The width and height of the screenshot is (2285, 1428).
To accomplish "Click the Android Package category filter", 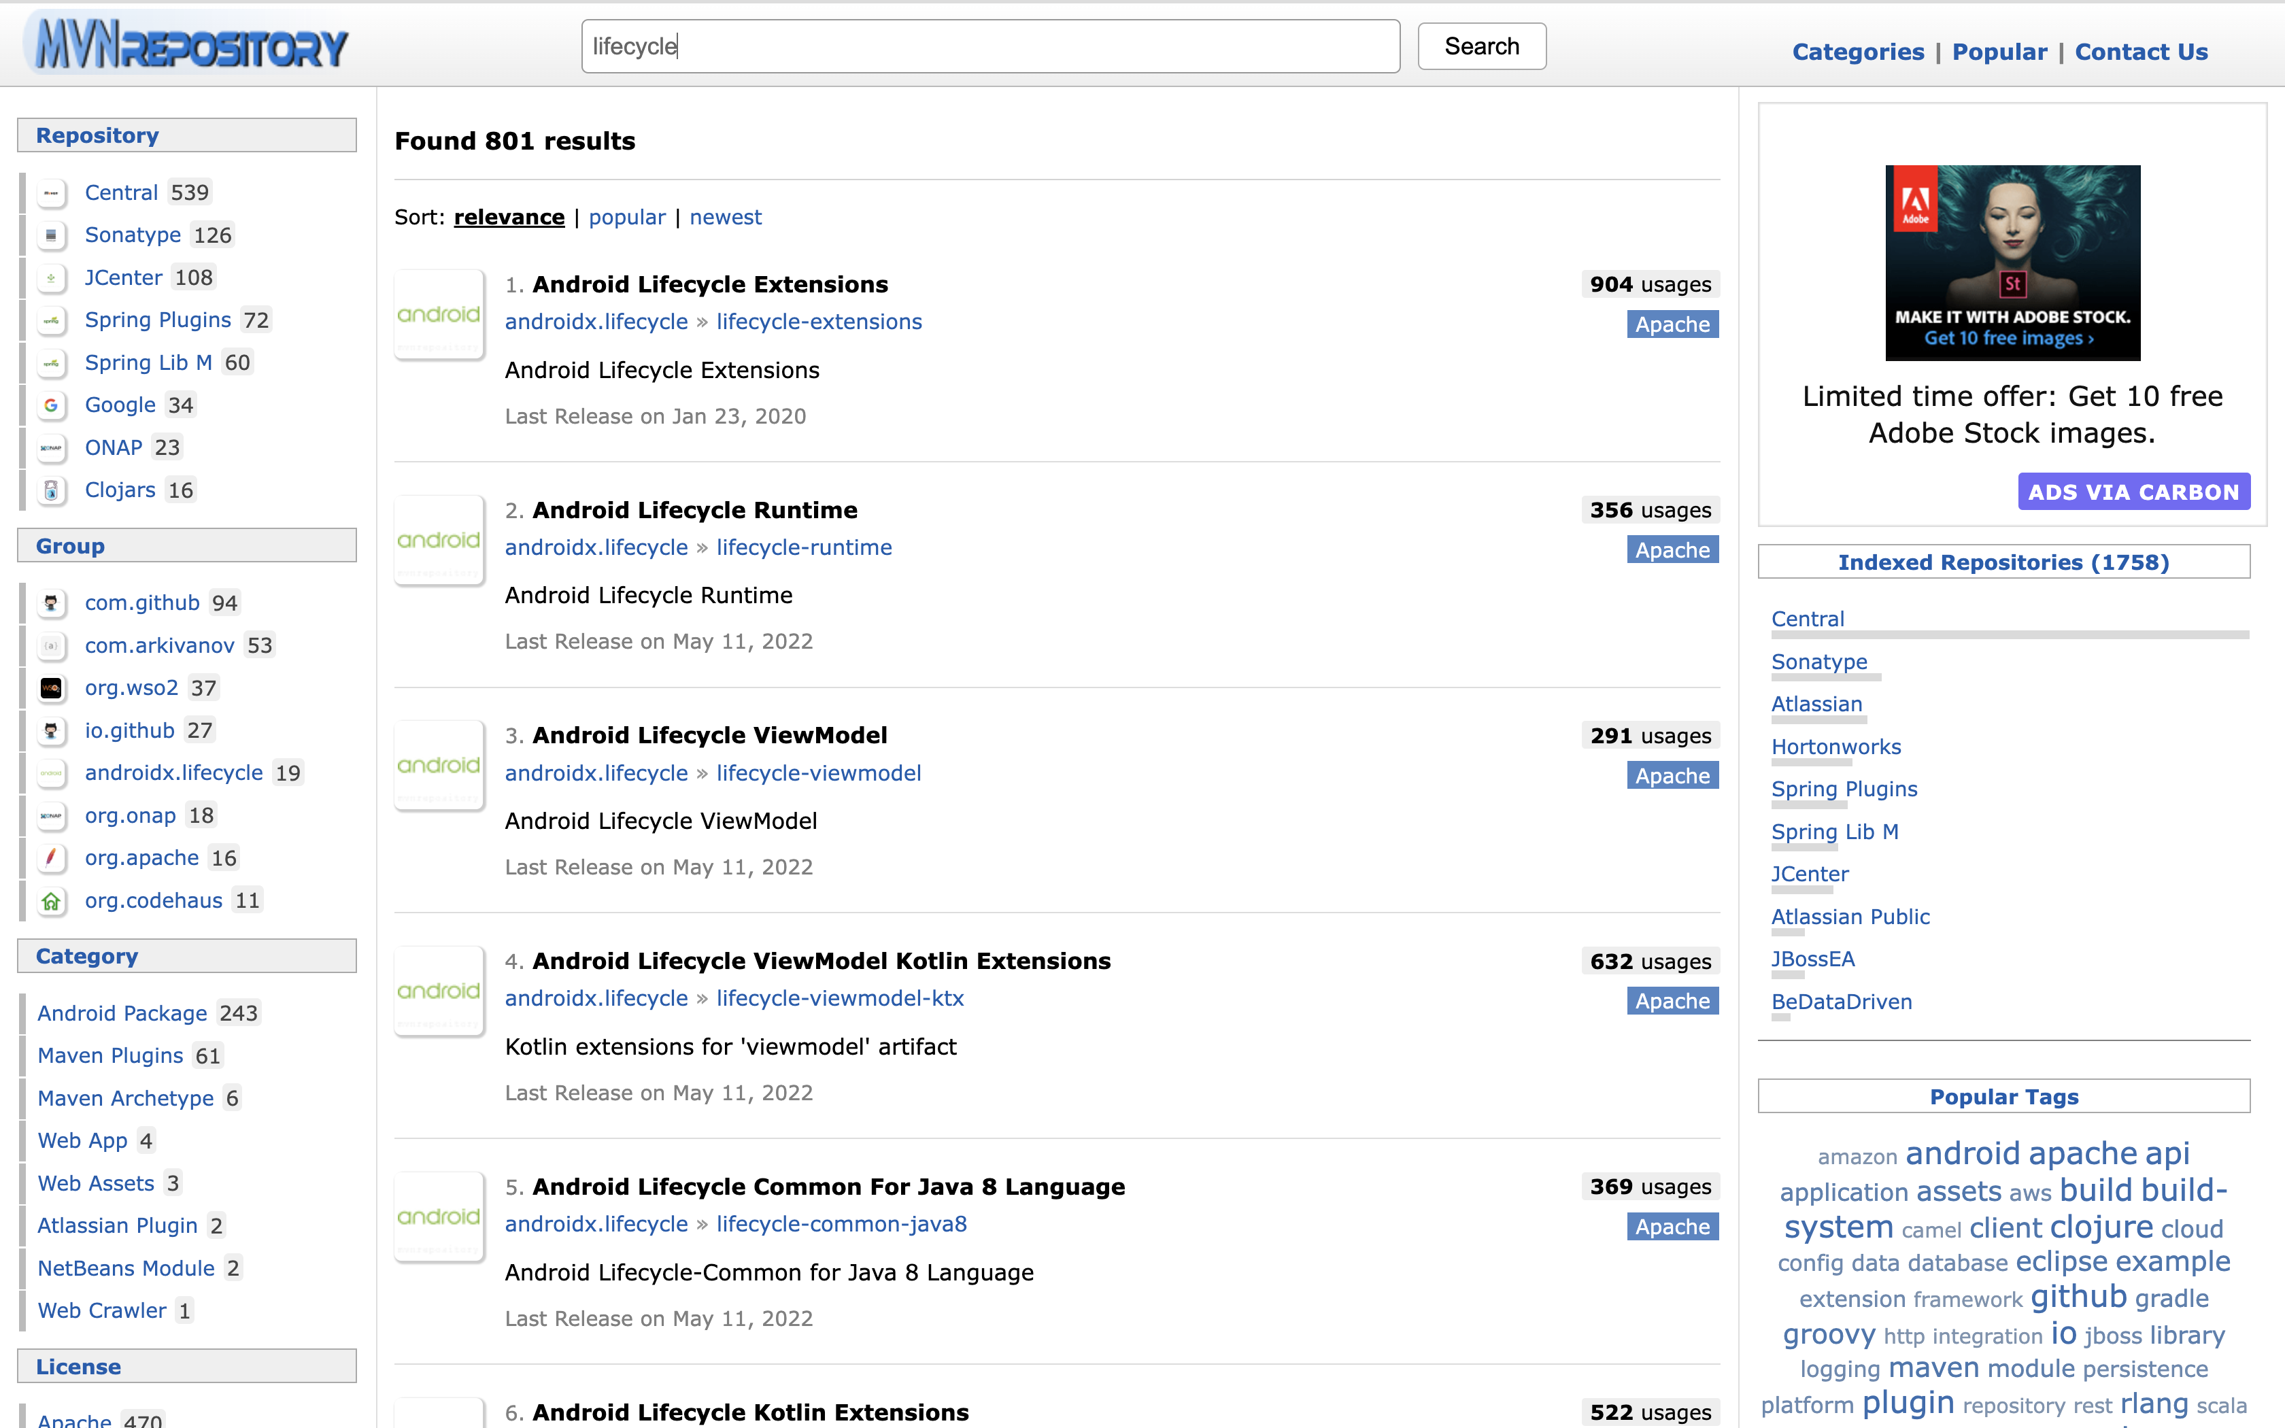I will coord(122,1012).
